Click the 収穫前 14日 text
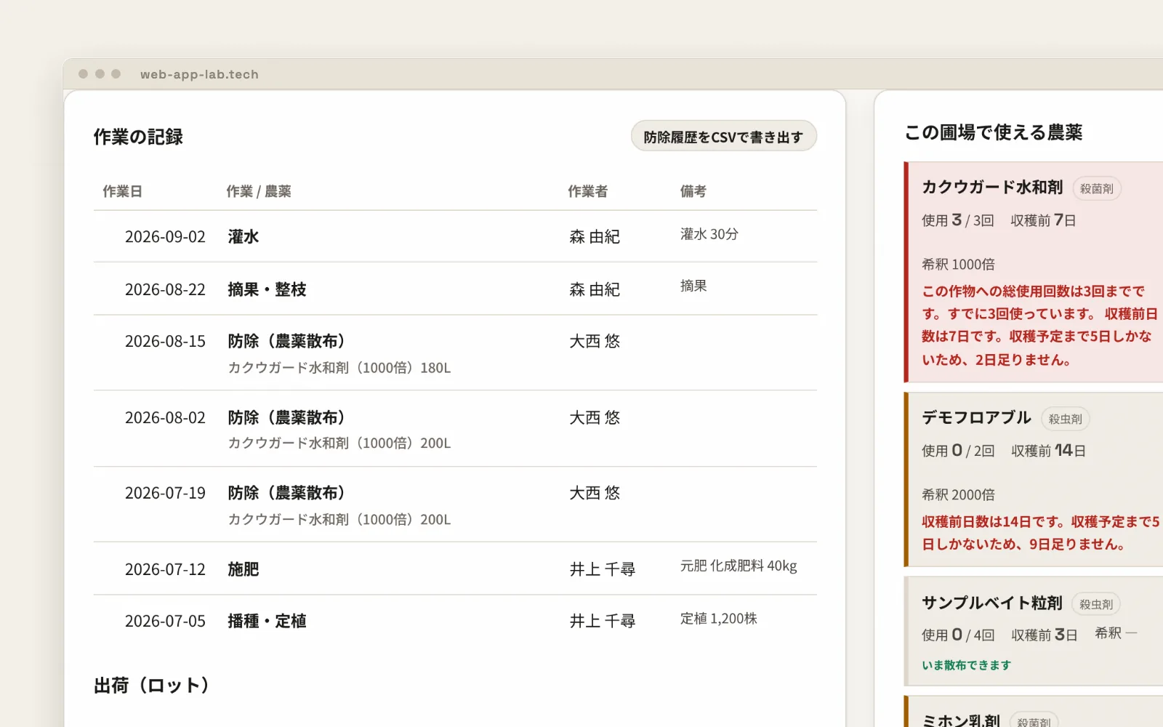The width and height of the screenshot is (1163, 727). pyautogui.click(x=1048, y=451)
